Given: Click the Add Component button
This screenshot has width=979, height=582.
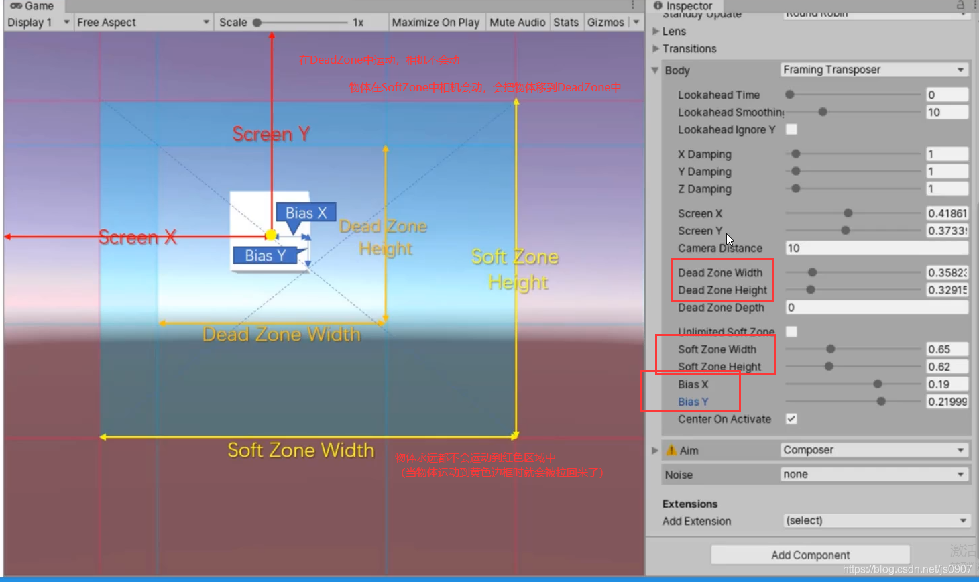Looking at the screenshot, I should (810, 555).
